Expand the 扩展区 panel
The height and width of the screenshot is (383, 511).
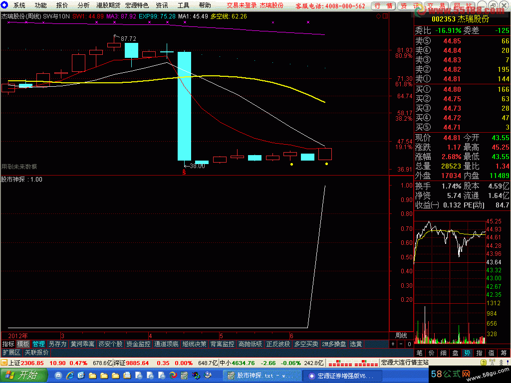pos(10,352)
